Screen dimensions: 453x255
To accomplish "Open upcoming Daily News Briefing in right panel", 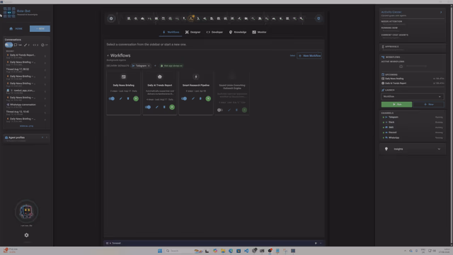I will click(x=413, y=79).
